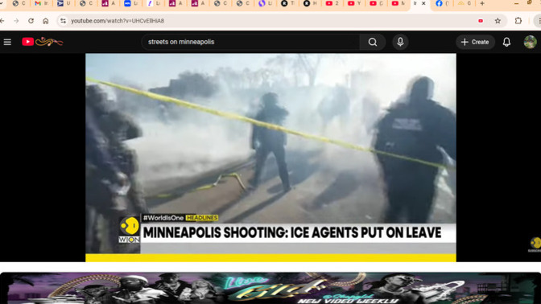View site information icon in address bar
The image size is (541, 304).
pyautogui.click(x=63, y=21)
